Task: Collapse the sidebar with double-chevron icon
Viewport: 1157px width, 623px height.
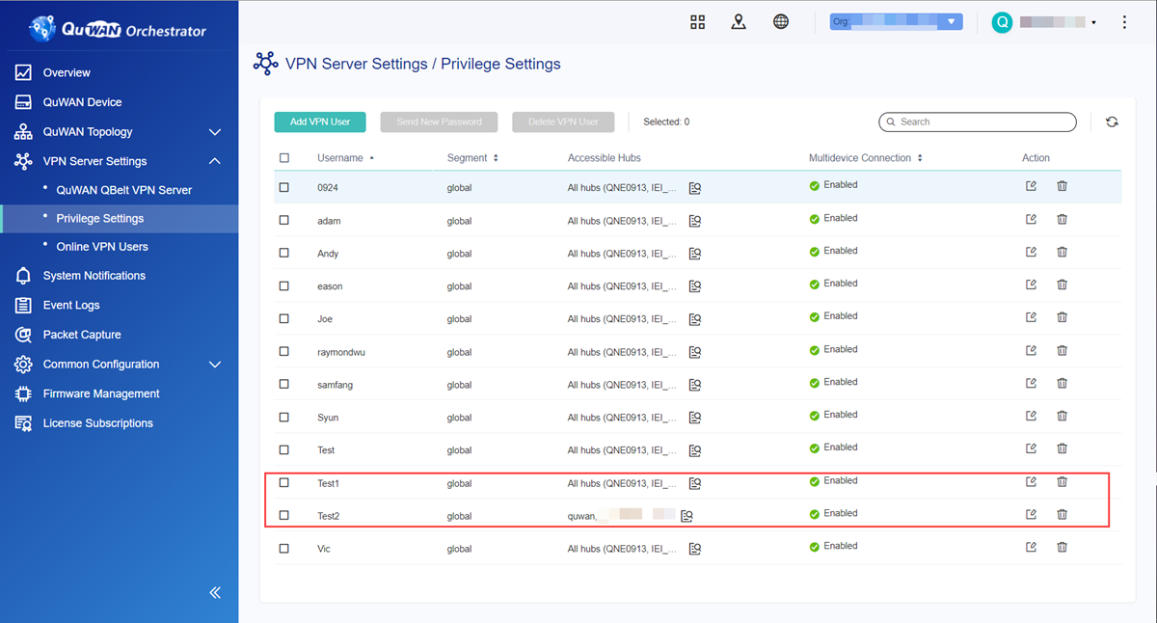Action: [215, 592]
